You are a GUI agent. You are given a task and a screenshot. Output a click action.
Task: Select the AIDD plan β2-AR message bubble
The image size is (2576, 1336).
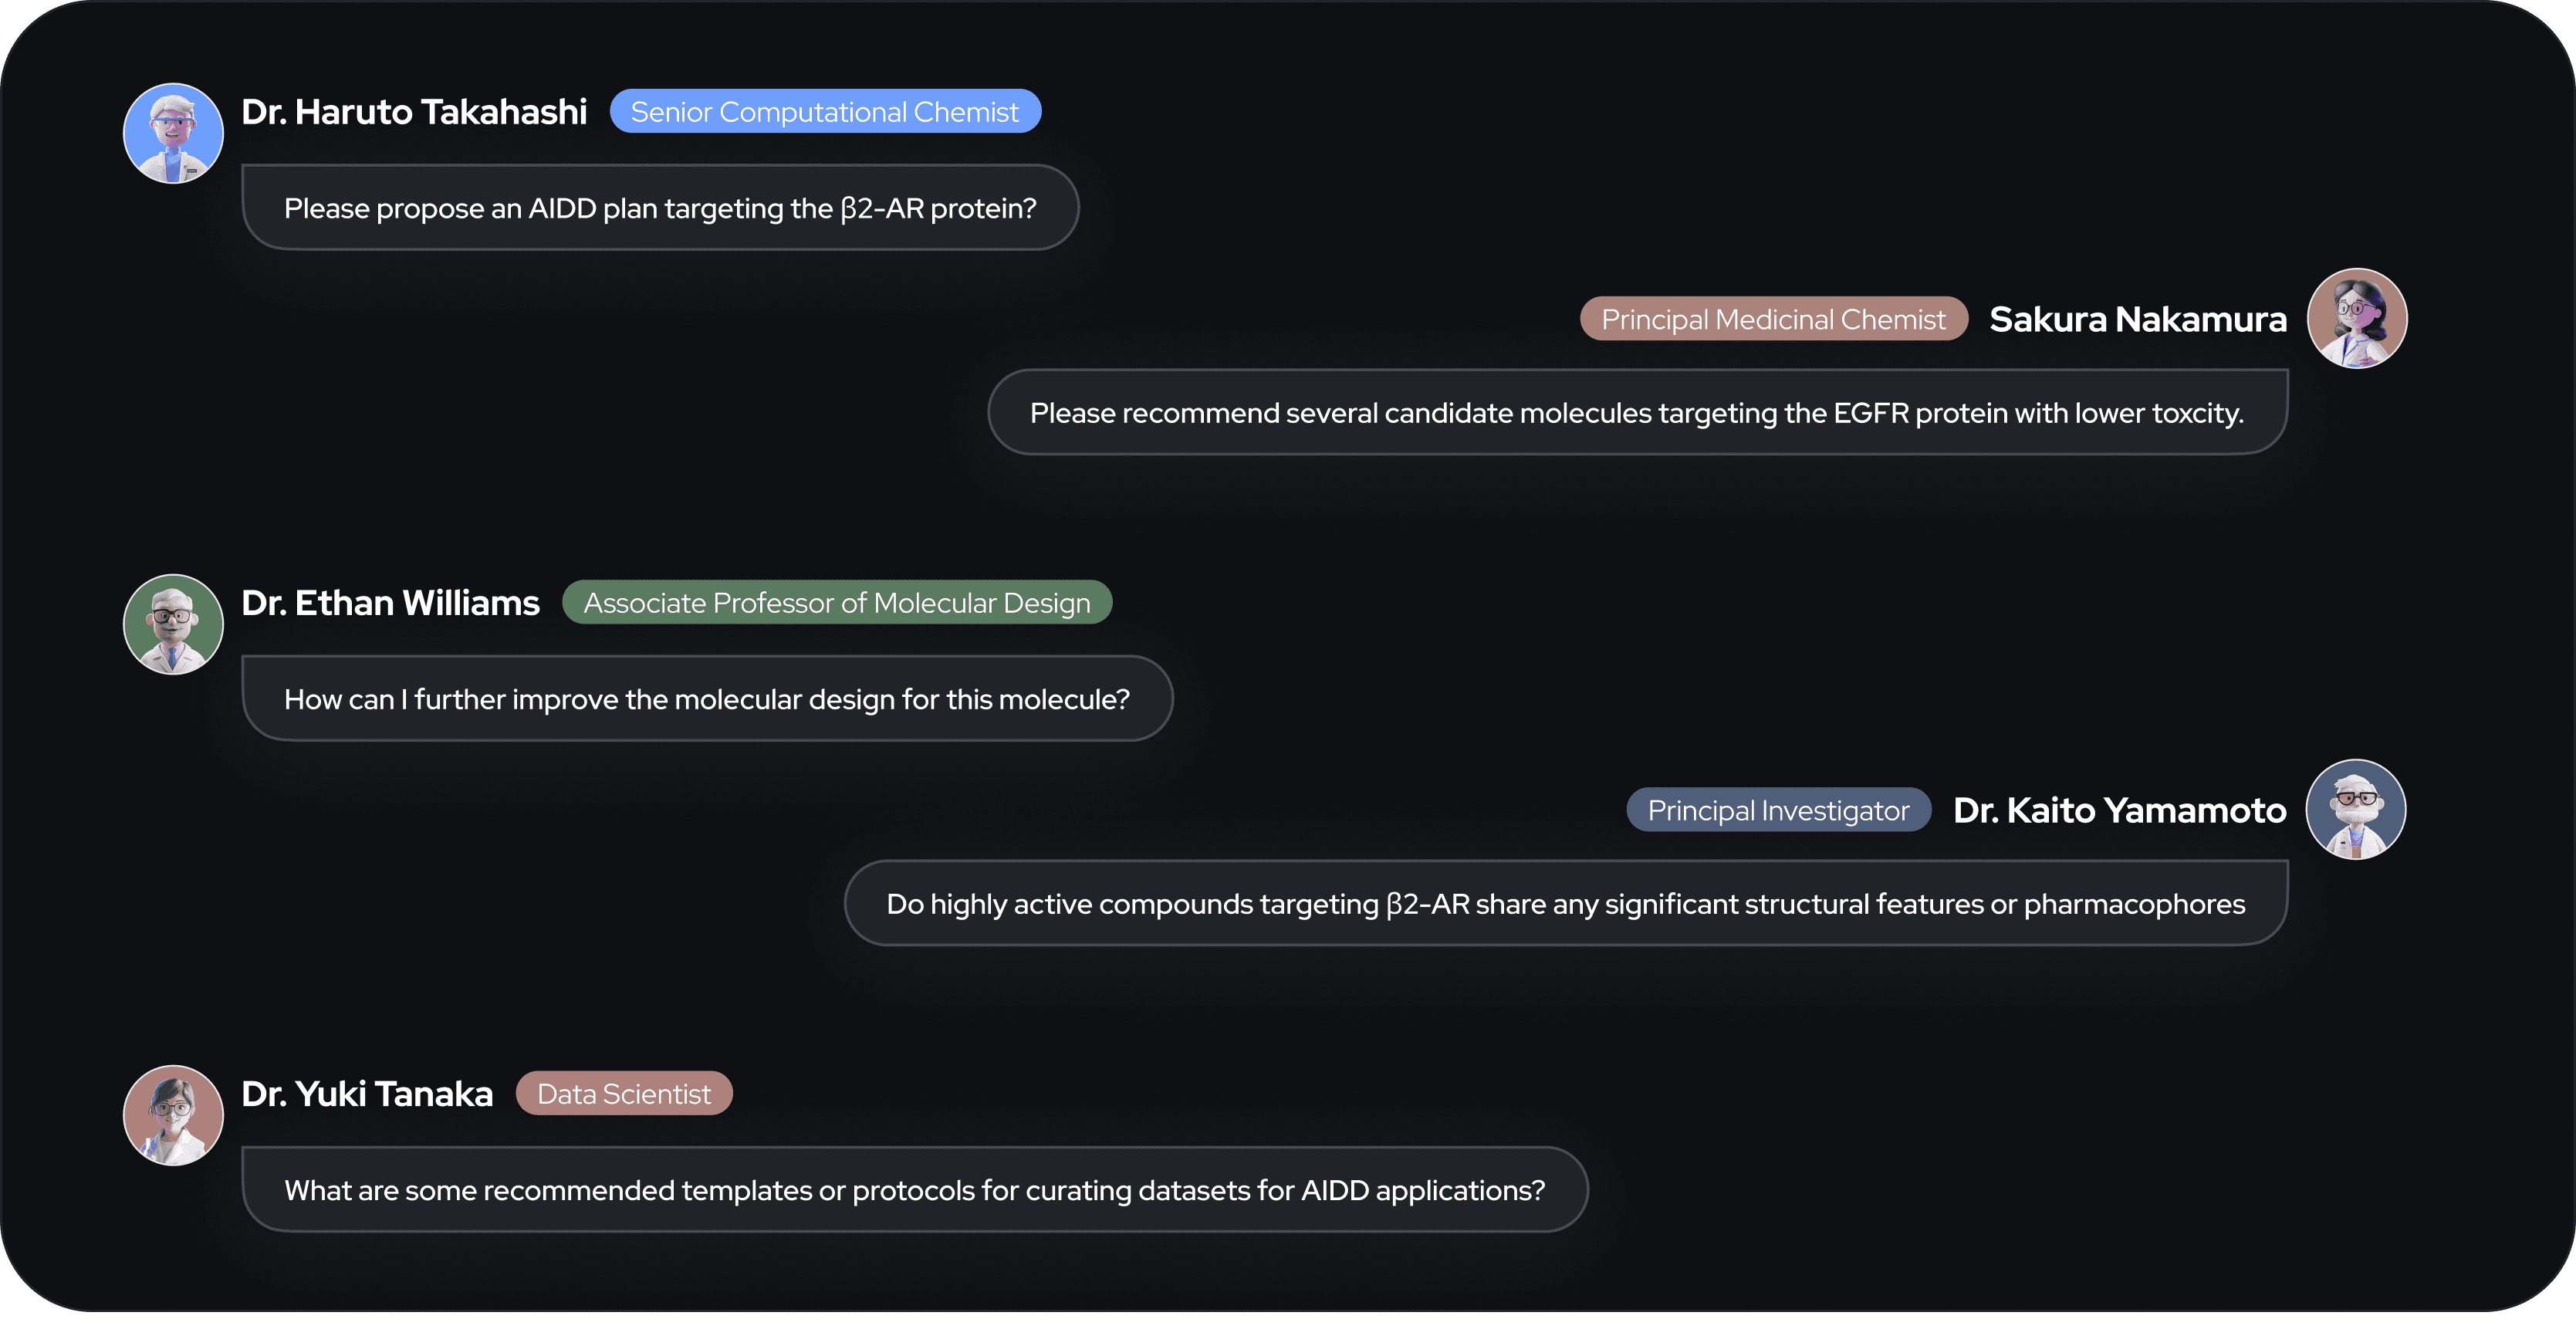pyautogui.click(x=660, y=208)
